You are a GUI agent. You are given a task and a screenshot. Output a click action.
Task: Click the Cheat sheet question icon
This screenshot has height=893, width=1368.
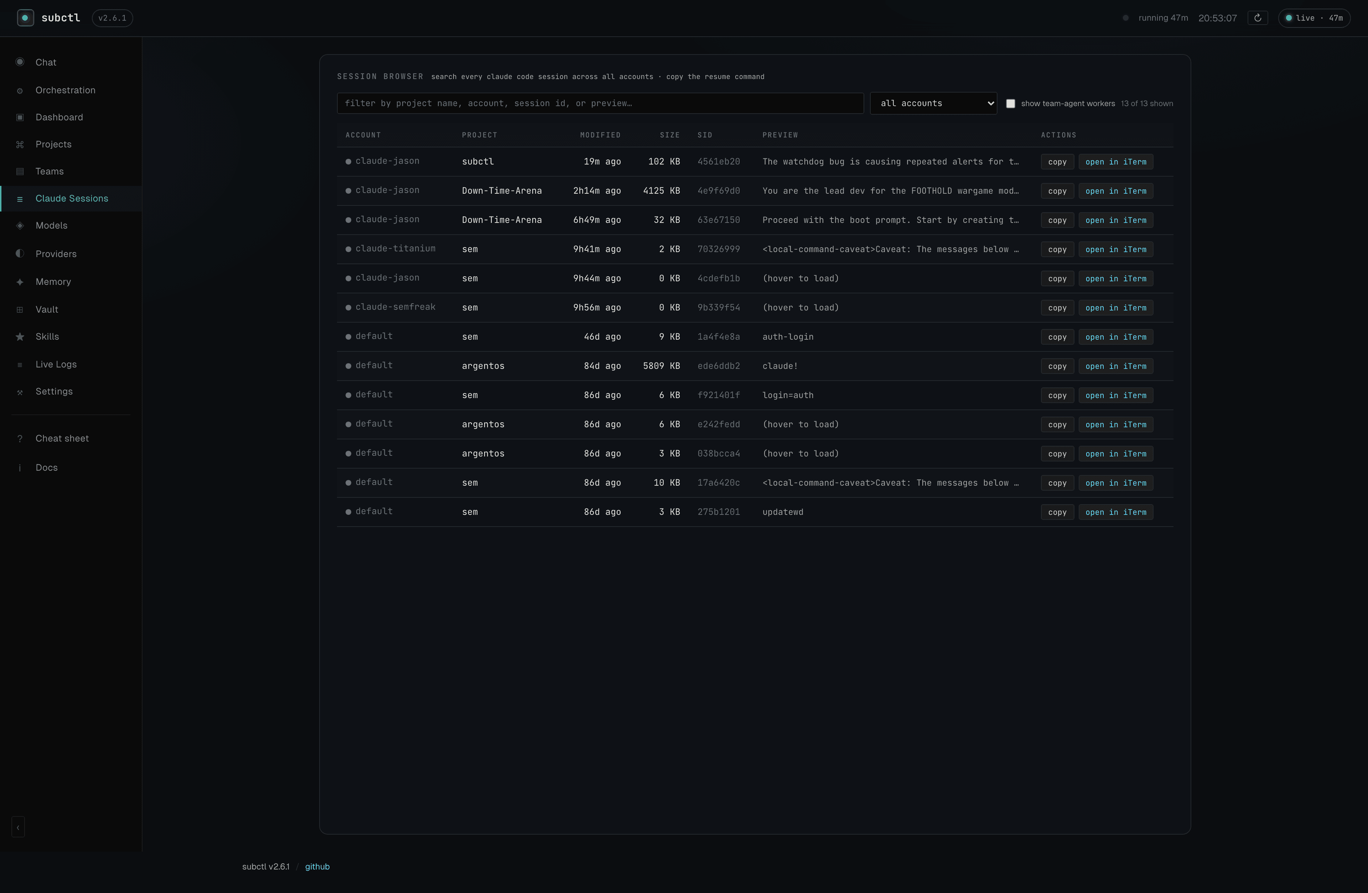coord(20,438)
